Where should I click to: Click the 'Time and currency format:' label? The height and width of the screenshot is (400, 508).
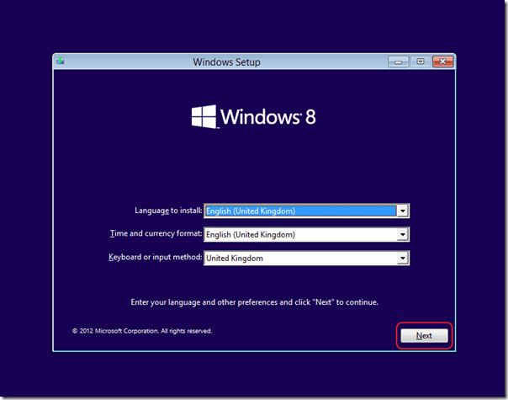click(x=156, y=233)
